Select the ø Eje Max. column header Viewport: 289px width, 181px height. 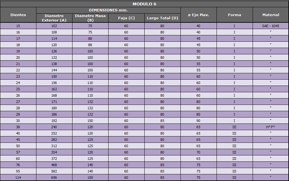(x=198, y=15)
